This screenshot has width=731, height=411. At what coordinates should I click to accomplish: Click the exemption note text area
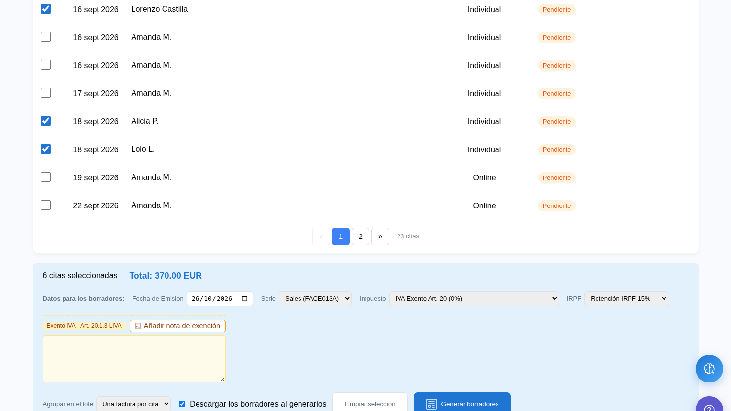click(x=134, y=359)
